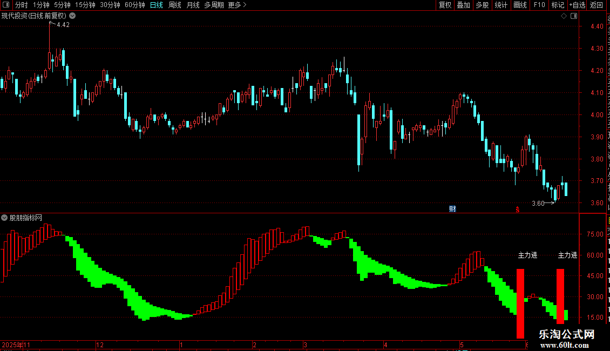Click the 3.60 low price label

(x=538, y=204)
